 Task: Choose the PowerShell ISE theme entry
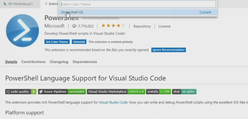coord(138,12)
